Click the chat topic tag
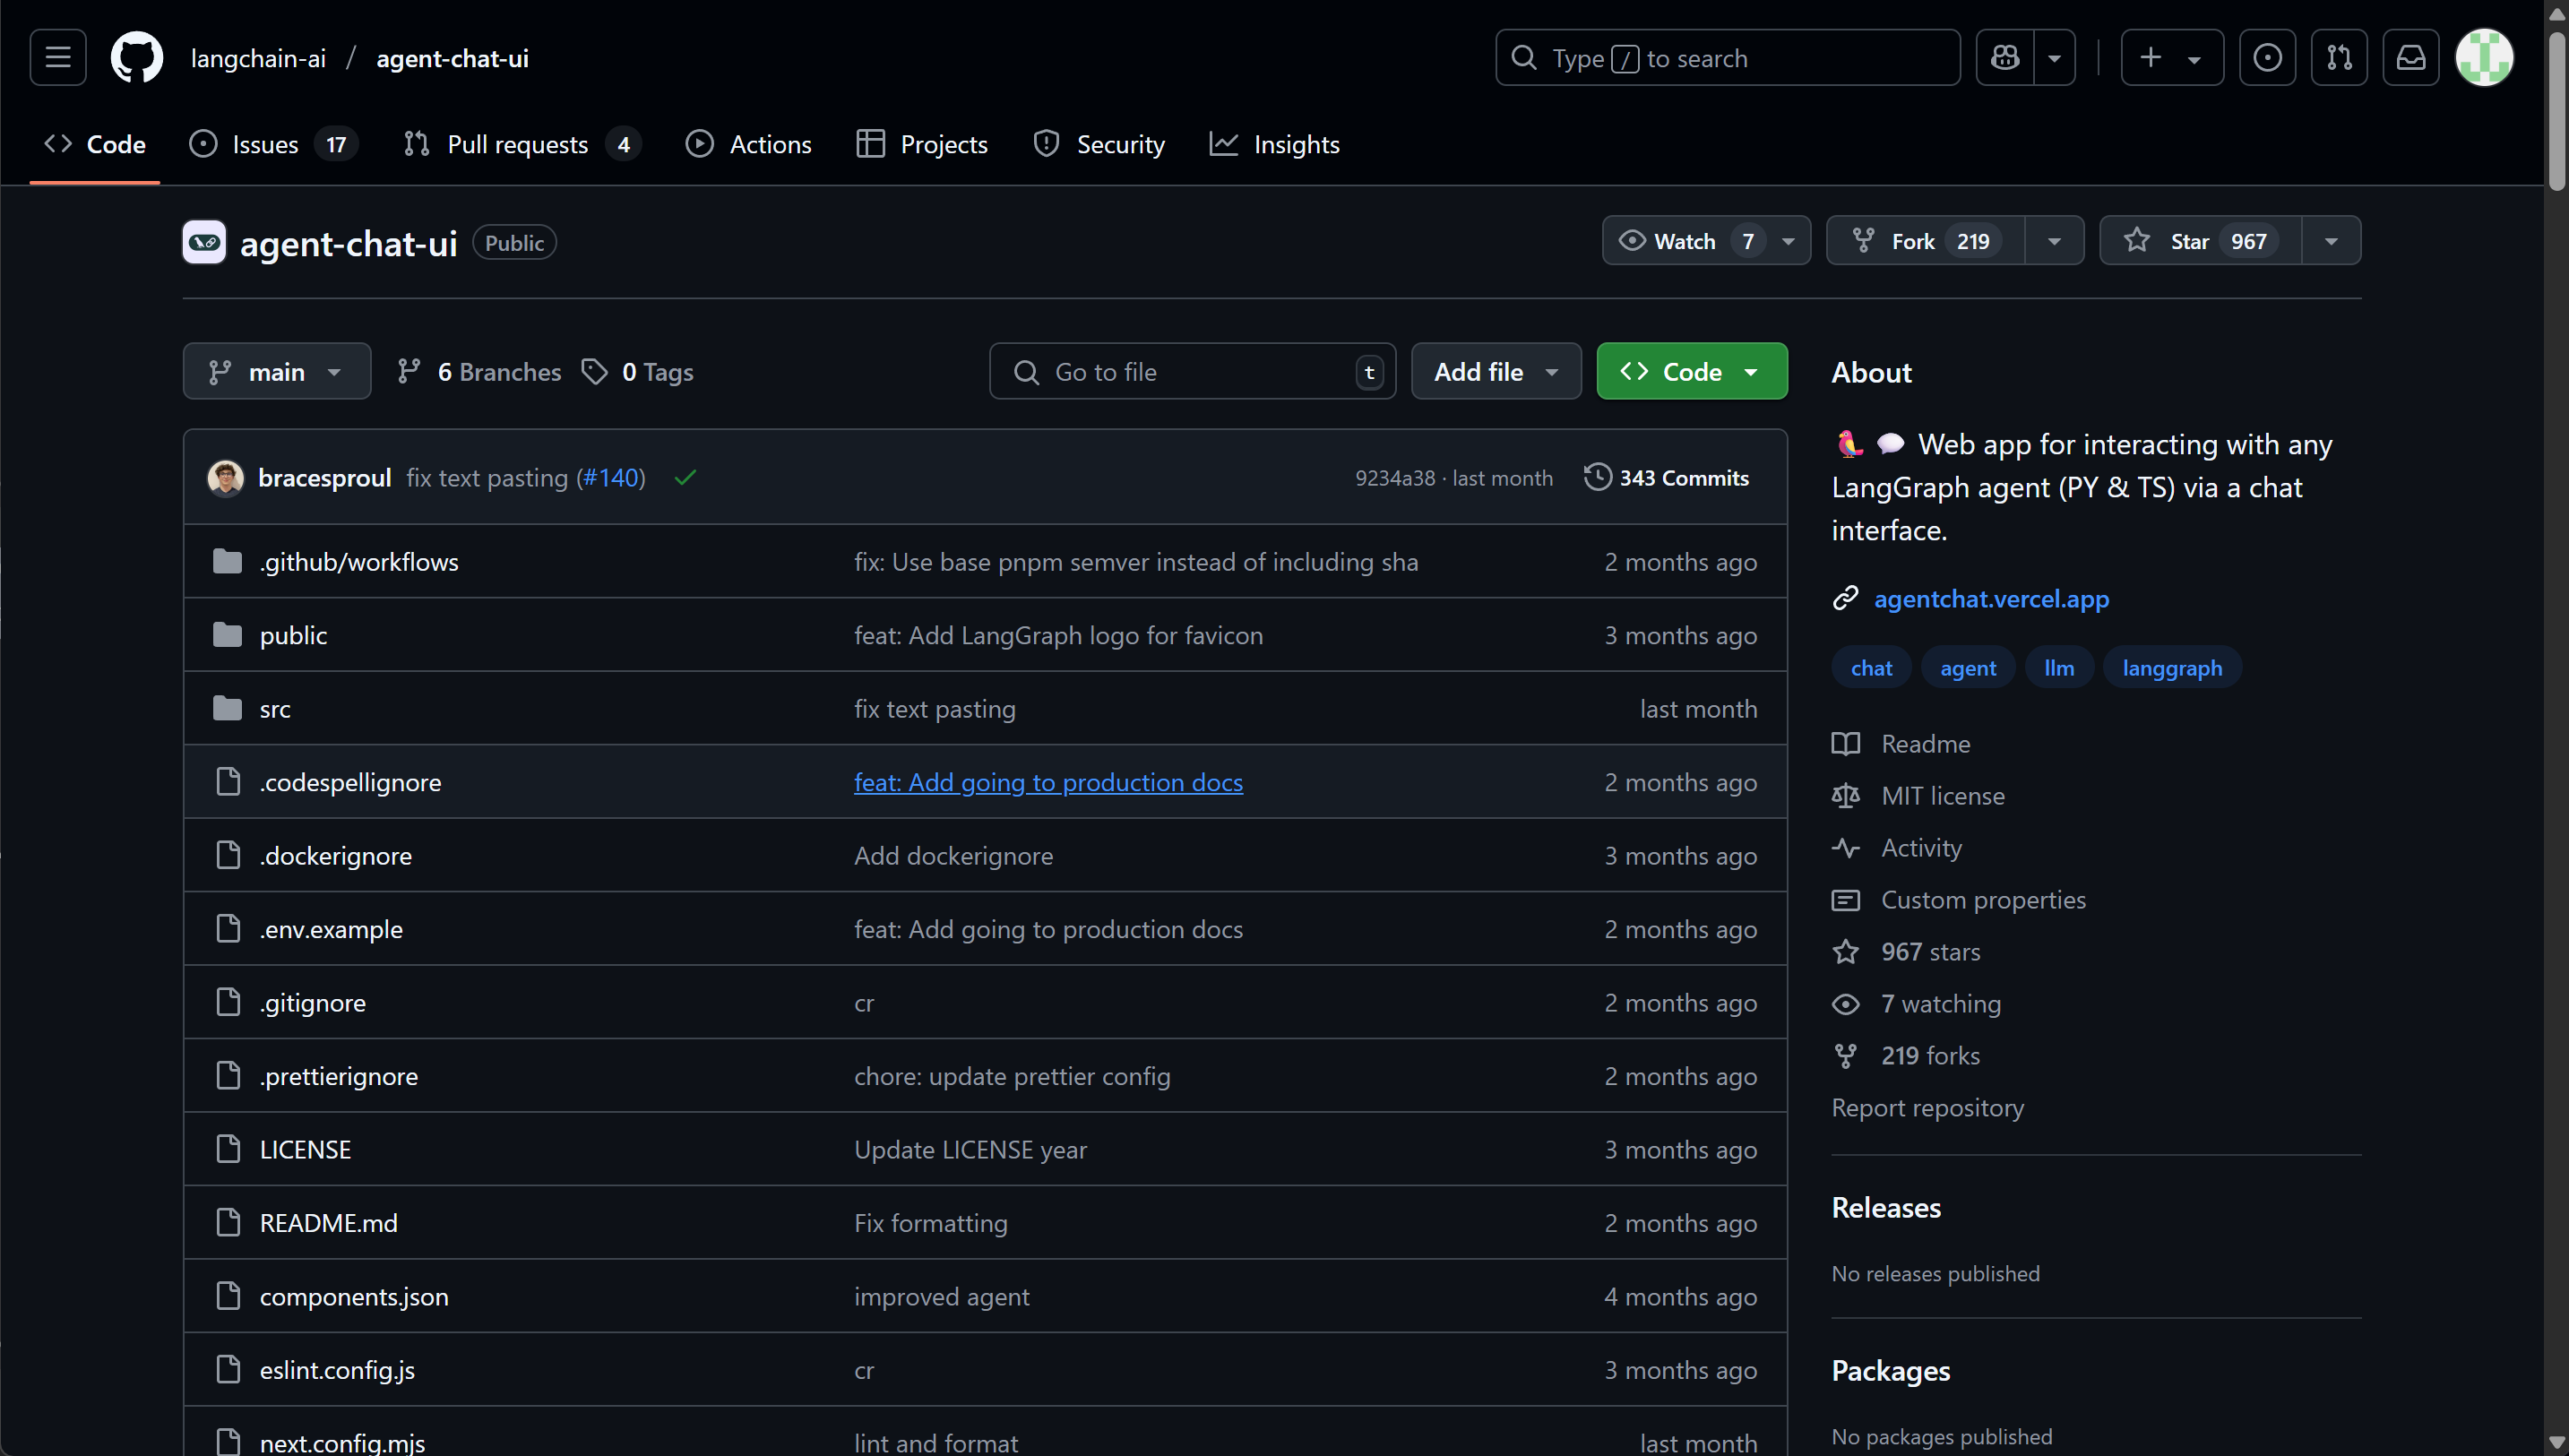Screen dimensions: 2569x1456 click(x=1871, y=668)
